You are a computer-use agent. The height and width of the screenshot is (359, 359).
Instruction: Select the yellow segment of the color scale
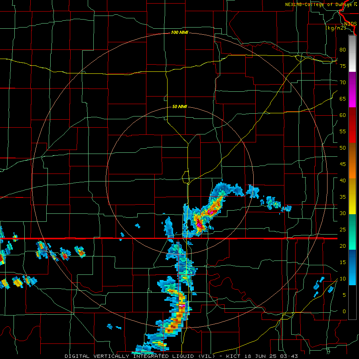click(352, 196)
